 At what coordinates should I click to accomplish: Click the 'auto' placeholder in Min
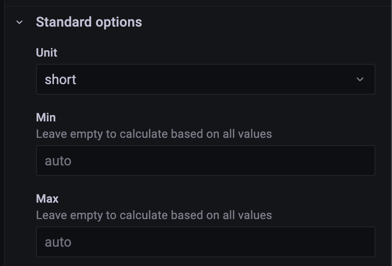pos(58,161)
